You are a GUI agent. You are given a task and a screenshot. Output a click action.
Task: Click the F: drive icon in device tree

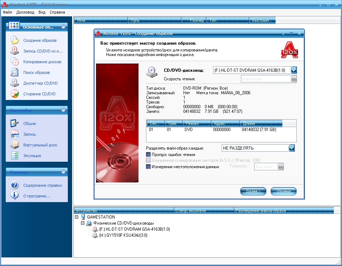click(95, 229)
